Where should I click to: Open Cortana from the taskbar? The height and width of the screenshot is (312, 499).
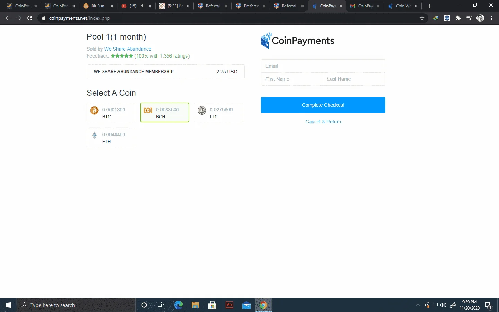tap(144, 305)
